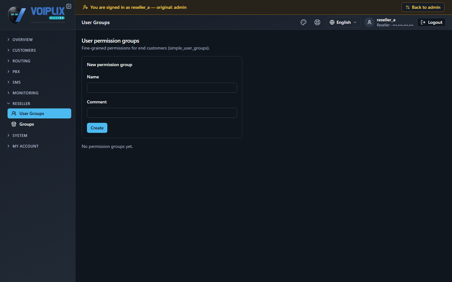
Task: Click 'No permission groups yet.' text
Action: coord(107,146)
